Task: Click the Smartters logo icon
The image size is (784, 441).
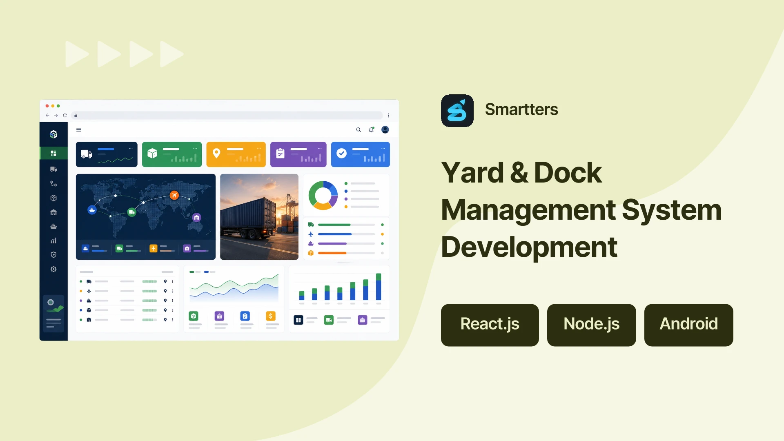Action: click(457, 111)
